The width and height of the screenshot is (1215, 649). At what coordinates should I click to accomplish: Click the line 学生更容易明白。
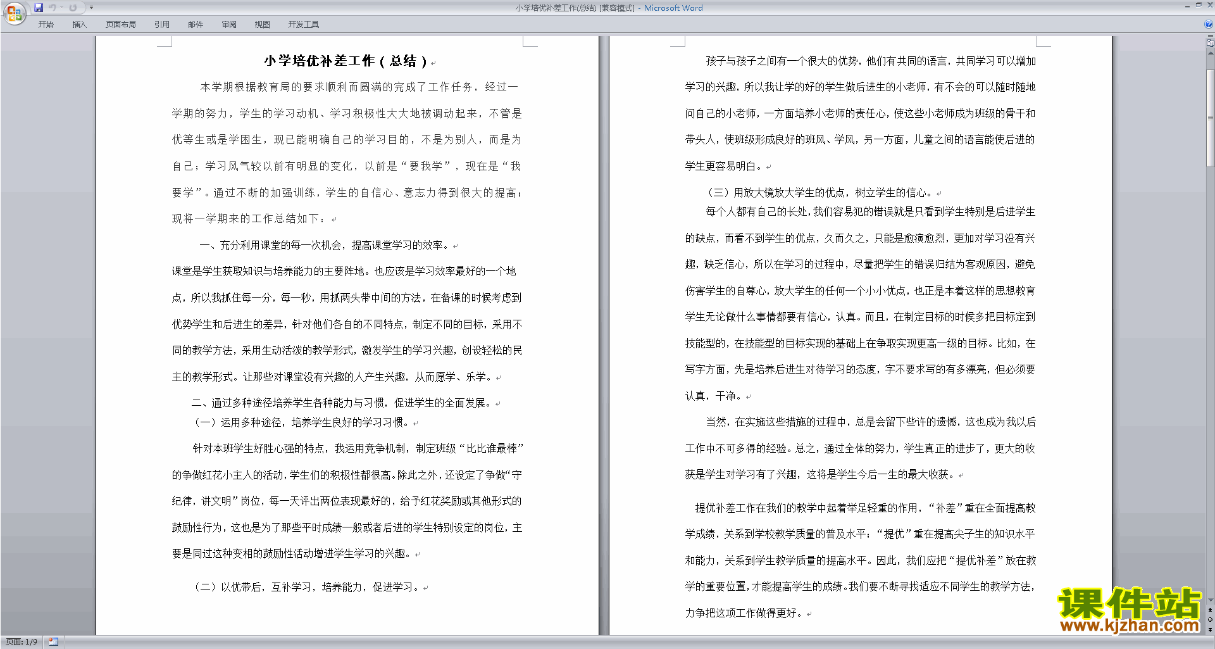(x=724, y=166)
